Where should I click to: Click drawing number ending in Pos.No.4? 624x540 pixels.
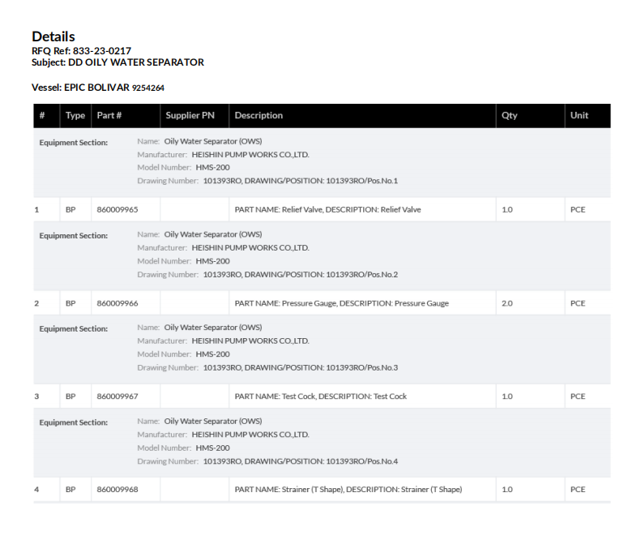point(301,461)
